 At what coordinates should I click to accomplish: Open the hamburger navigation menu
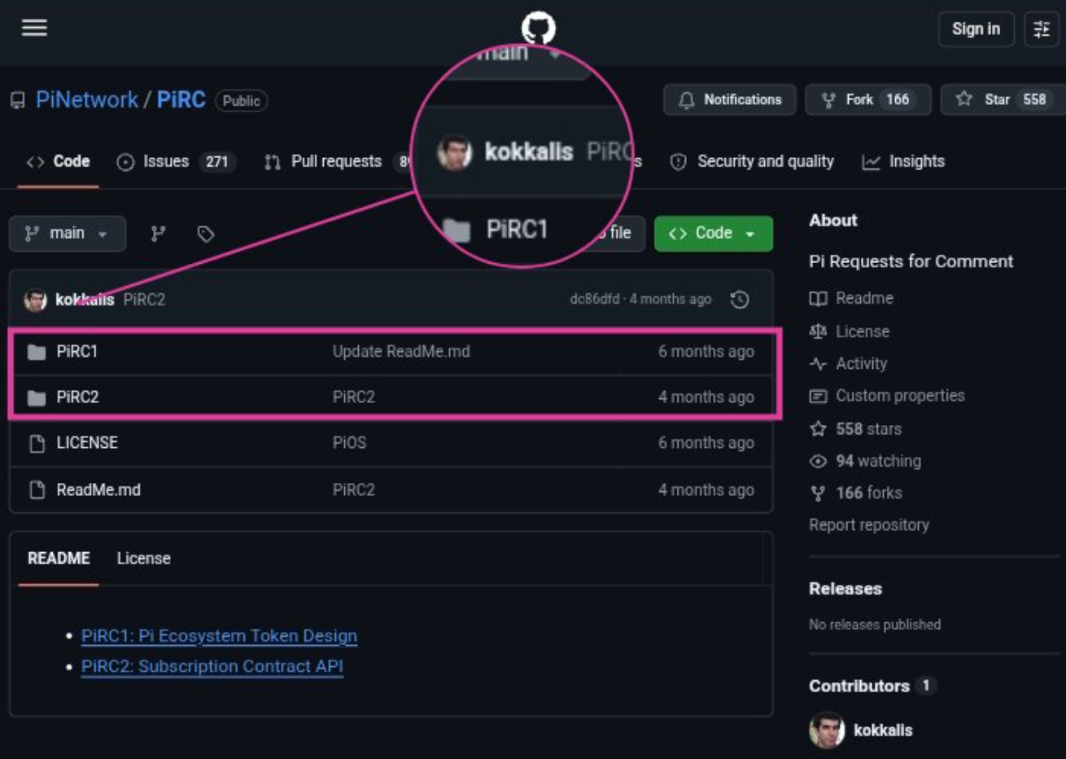tap(34, 28)
